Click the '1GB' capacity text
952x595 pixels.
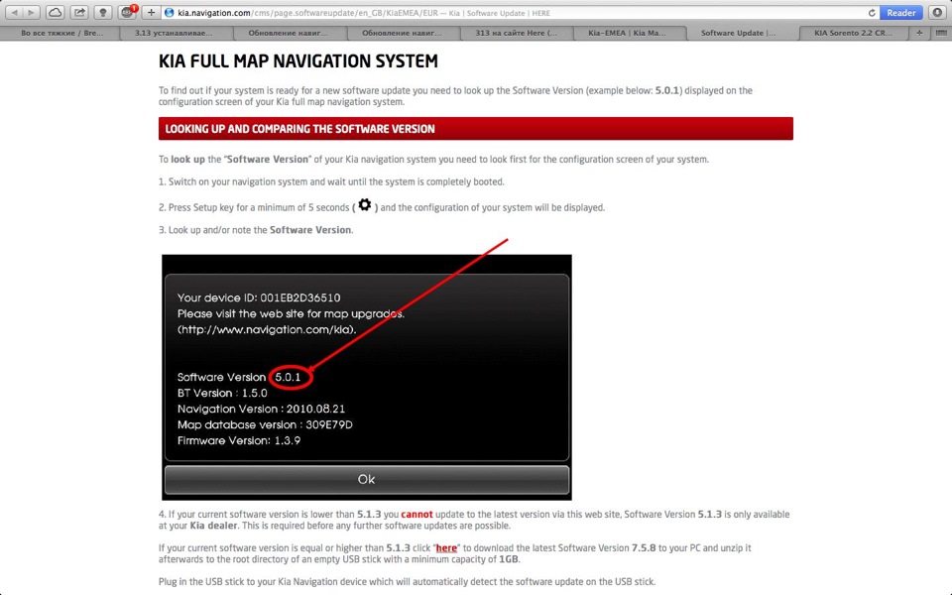click(x=508, y=559)
